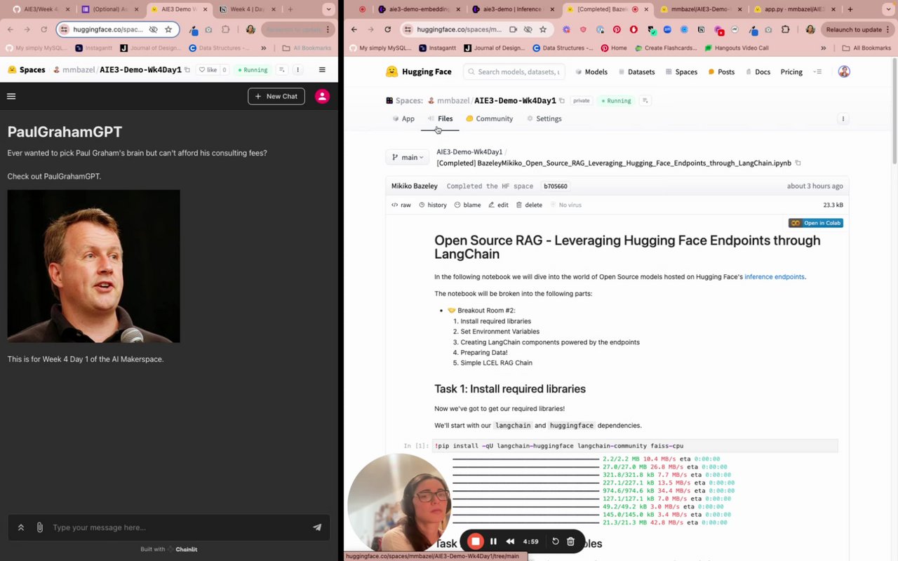Screen dimensions: 898x561
Task: Attach a file with the paperclip icon
Action: pyautogui.click(x=39, y=527)
